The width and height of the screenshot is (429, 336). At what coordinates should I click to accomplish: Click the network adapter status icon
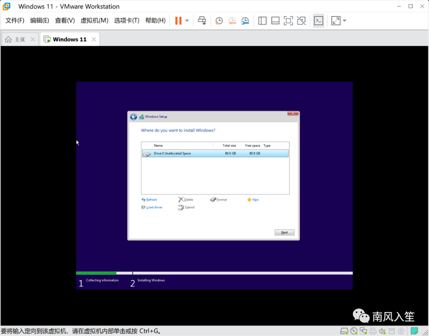point(363,331)
